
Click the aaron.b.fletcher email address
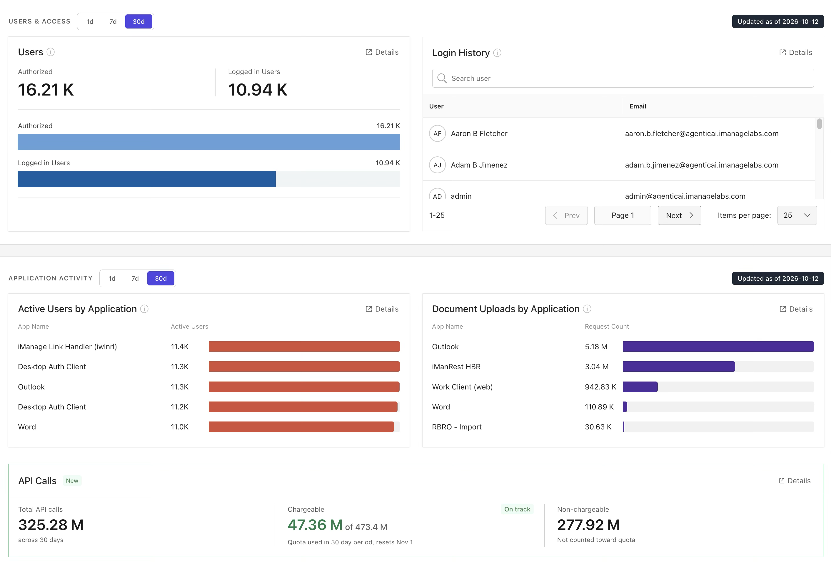coord(702,134)
